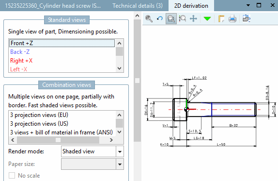
Task: Click the standard views list down arrow
Action: (120, 68)
